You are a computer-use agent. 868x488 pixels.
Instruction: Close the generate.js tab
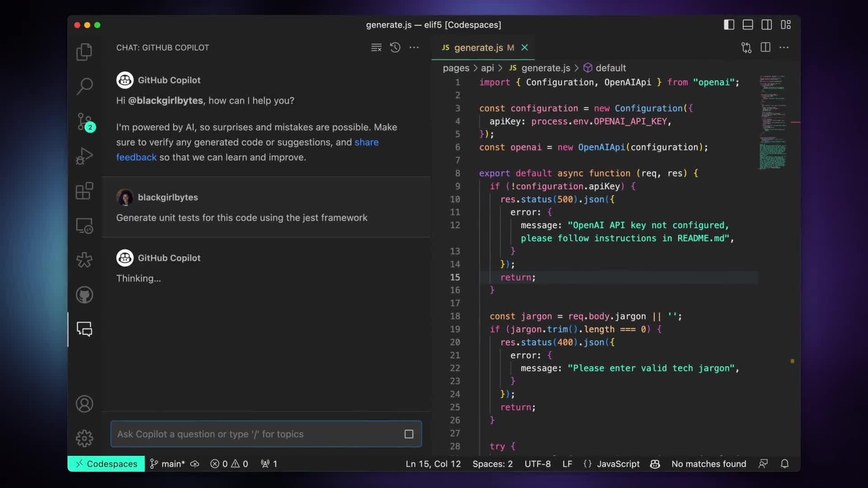point(525,47)
